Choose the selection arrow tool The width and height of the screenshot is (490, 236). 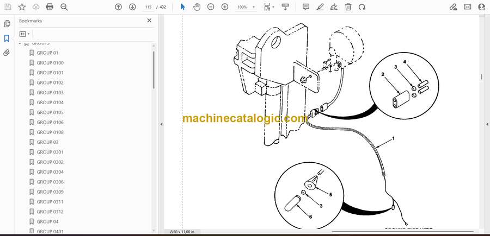coord(183,7)
